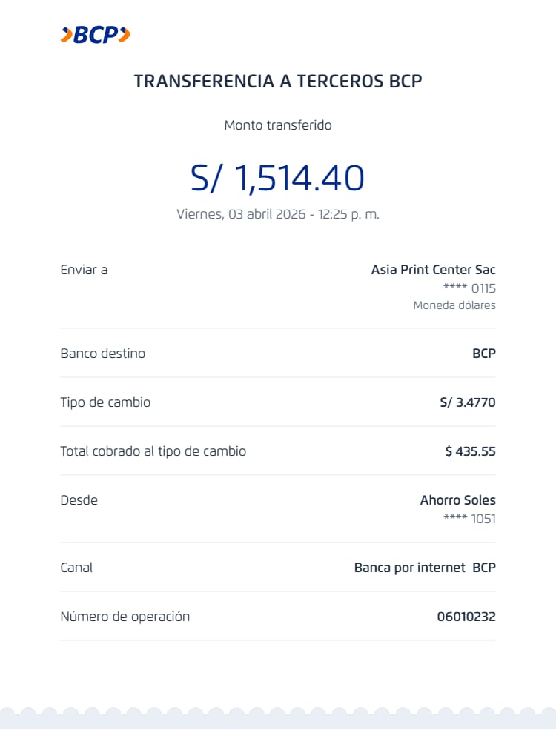556x730 pixels.
Task: Click the 'Enviar a' label
Action: coord(84,270)
